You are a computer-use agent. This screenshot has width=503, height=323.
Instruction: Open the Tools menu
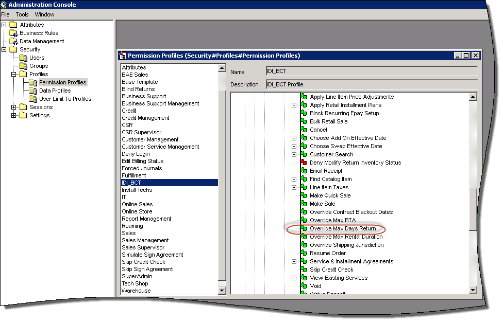(22, 14)
